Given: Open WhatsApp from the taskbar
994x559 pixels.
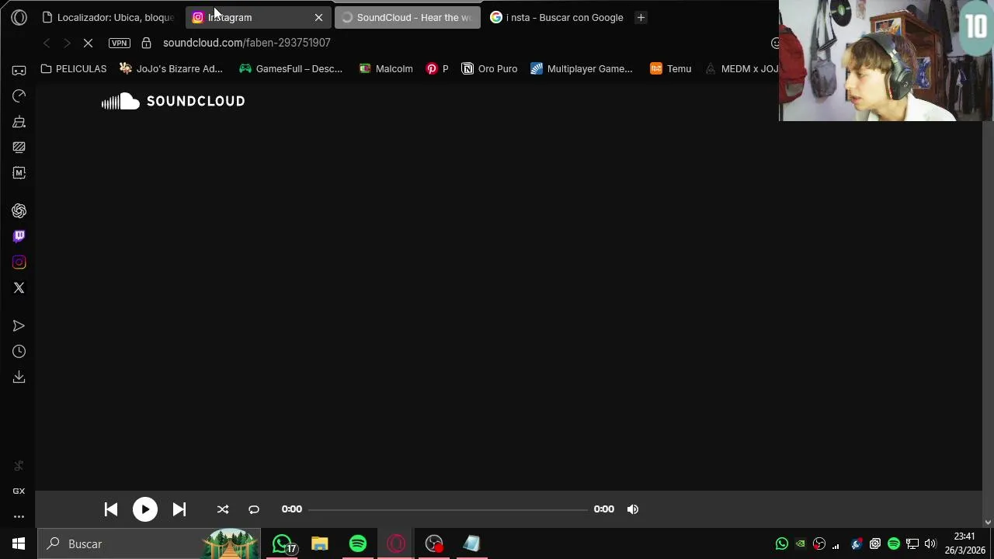Looking at the screenshot, I should click(x=283, y=543).
